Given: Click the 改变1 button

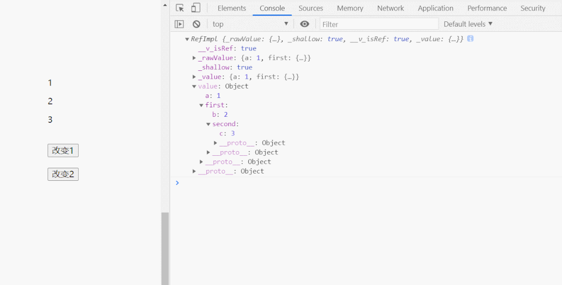Looking at the screenshot, I should (x=63, y=151).
